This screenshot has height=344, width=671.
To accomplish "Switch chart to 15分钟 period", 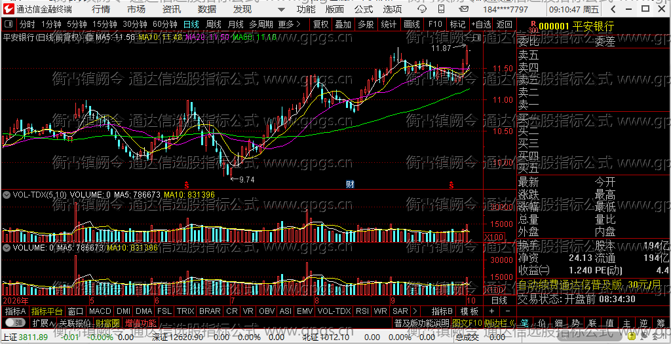I will [104, 24].
